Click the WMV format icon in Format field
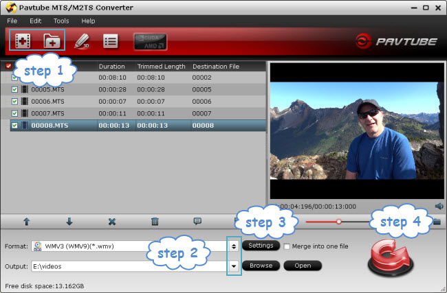 38,246
